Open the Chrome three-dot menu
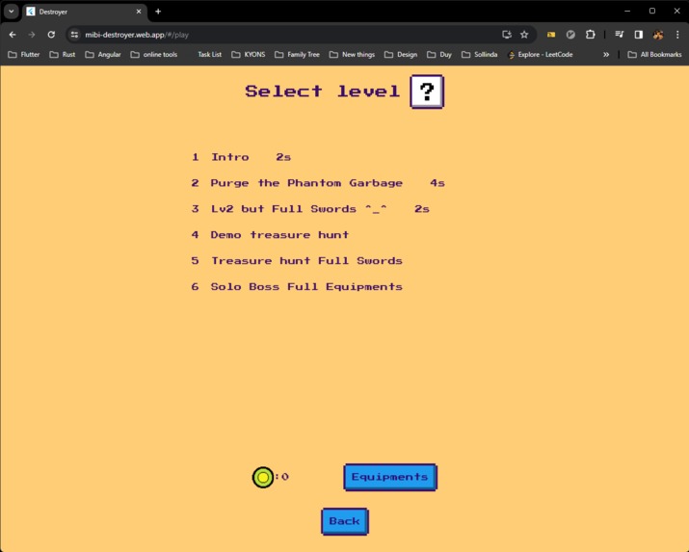Image resolution: width=689 pixels, height=552 pixels. [x=677, y=35]
